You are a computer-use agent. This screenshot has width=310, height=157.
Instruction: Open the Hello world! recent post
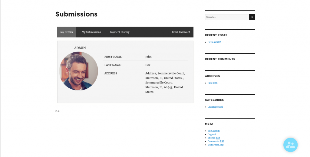tap(214, 42)
